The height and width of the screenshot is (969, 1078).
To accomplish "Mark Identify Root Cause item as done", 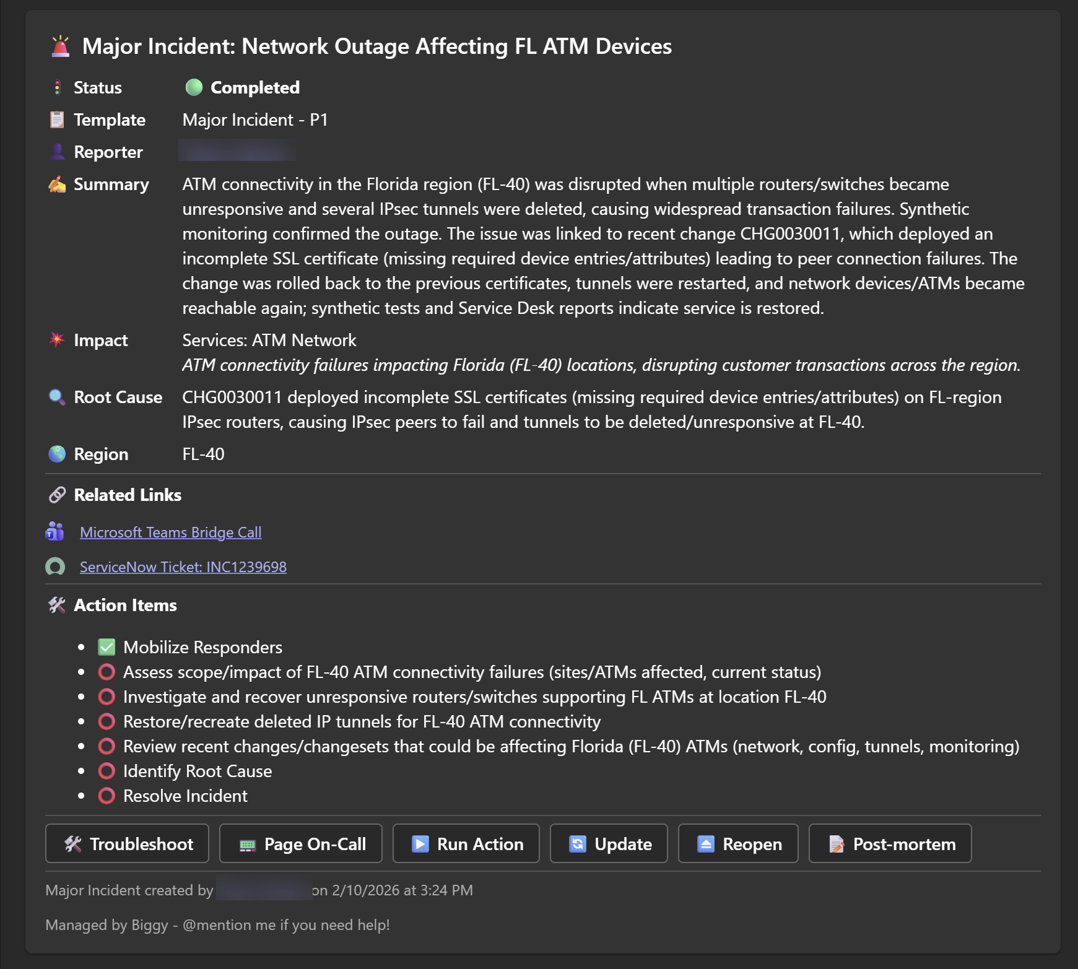I will click(106, 771).
